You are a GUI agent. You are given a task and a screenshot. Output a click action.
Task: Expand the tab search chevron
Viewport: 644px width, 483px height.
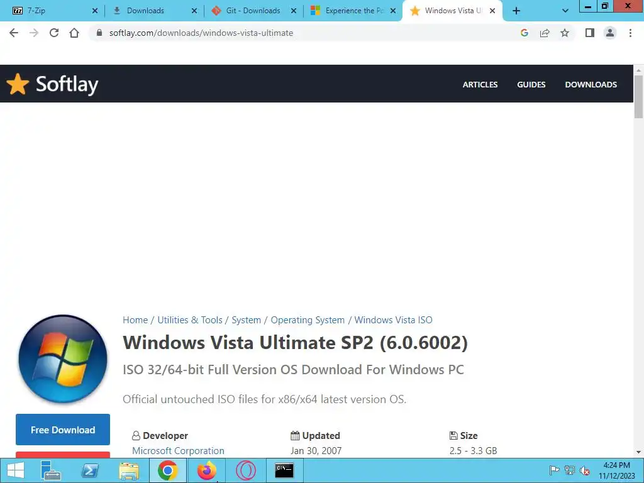tap(565, 11)
